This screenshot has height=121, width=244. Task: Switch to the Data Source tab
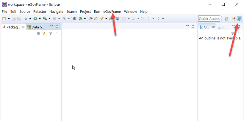[x=36, y=27]
